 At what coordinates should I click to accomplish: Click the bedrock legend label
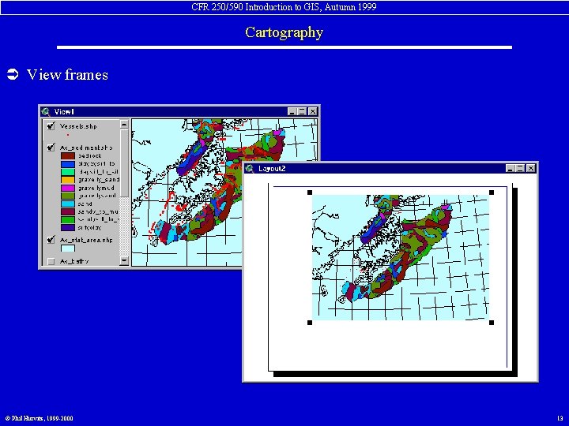[x=90, y=155]
